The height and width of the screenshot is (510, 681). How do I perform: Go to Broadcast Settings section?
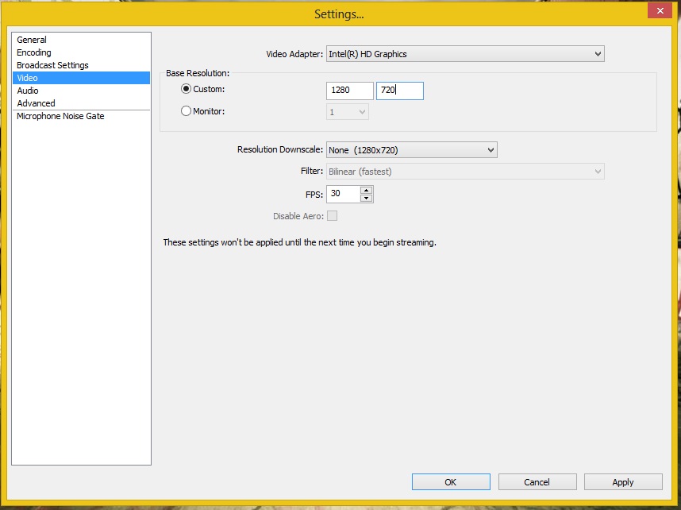click(52, 65)
